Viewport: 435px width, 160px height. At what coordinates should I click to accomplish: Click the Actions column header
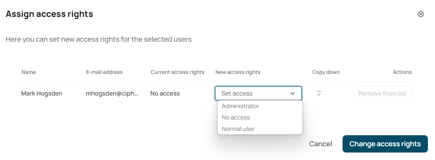(x=402, y=72)
